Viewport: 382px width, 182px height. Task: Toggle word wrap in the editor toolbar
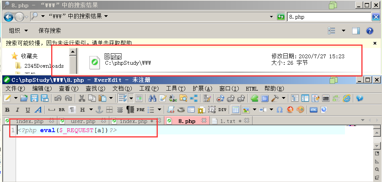pos(122,98)
